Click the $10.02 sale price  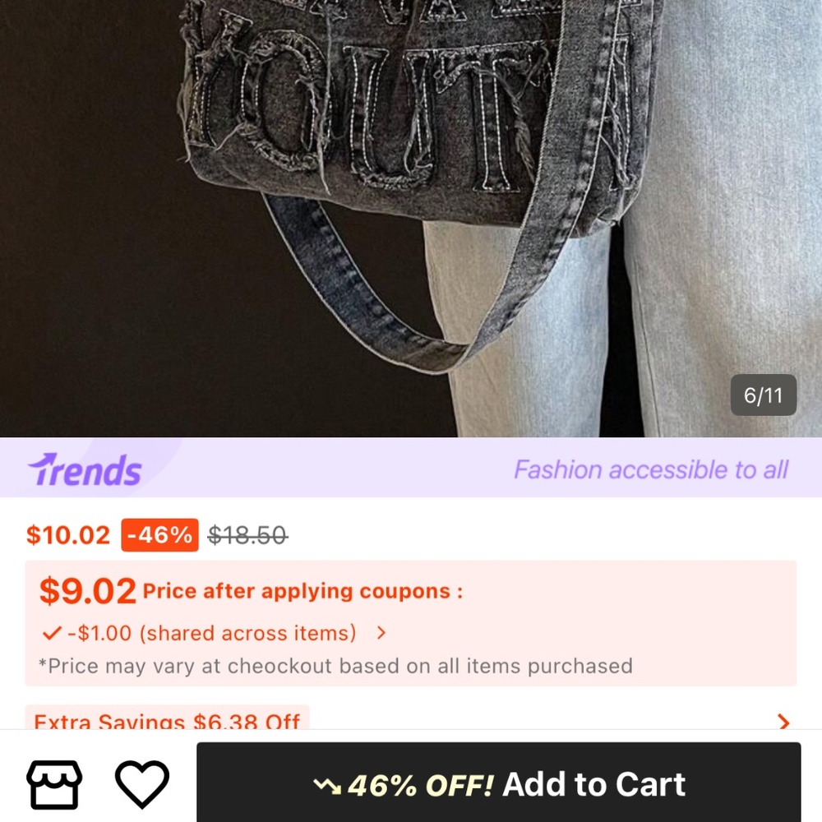(68, 535)
